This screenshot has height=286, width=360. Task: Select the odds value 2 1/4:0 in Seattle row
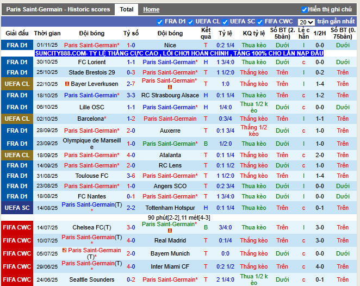pos(225,279)
